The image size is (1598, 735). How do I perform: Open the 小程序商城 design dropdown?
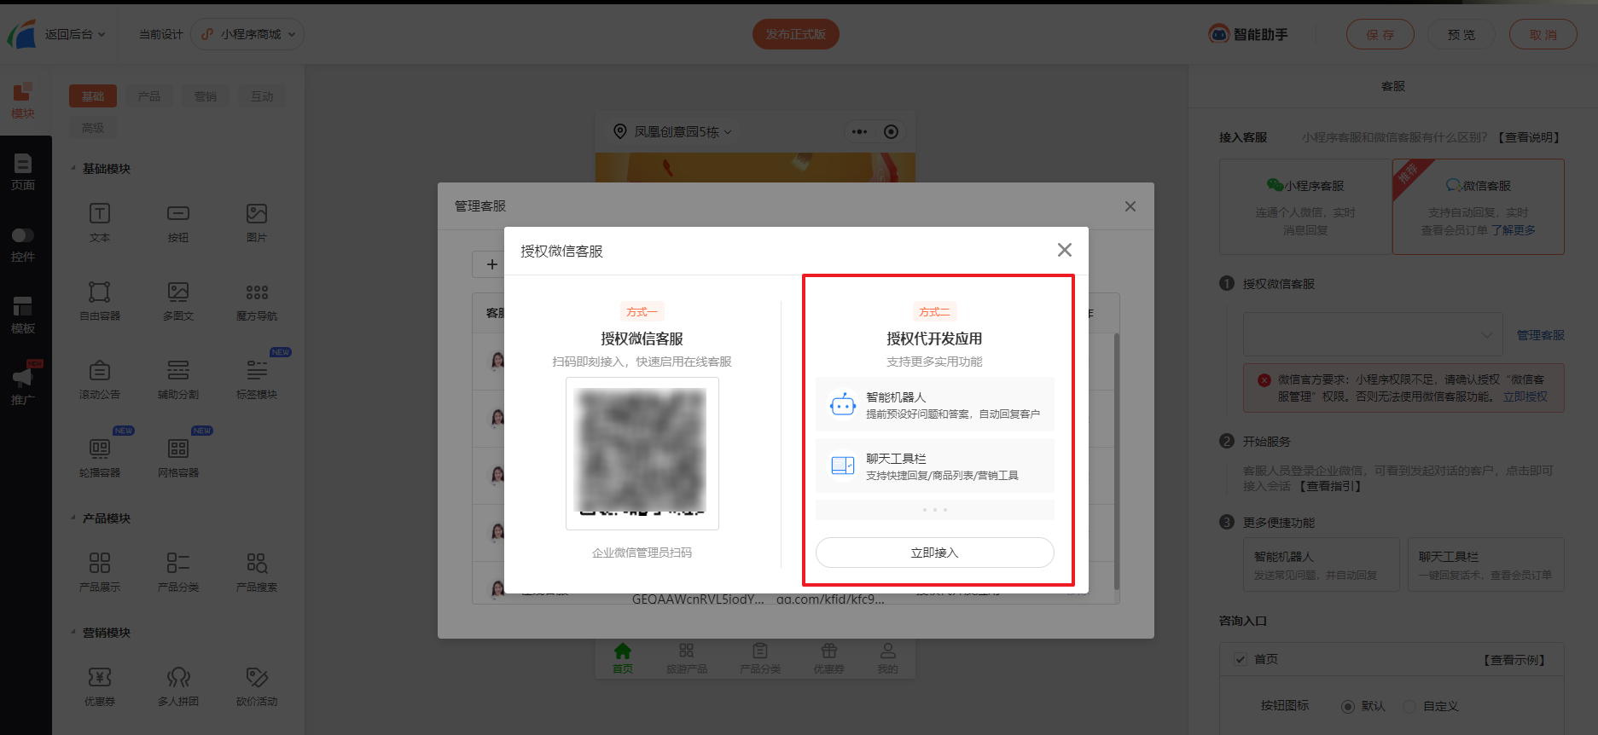pos(247,34)
